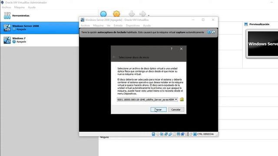
Task: Click the Configuración gear toolbar icon
Action: pos(116,13)
